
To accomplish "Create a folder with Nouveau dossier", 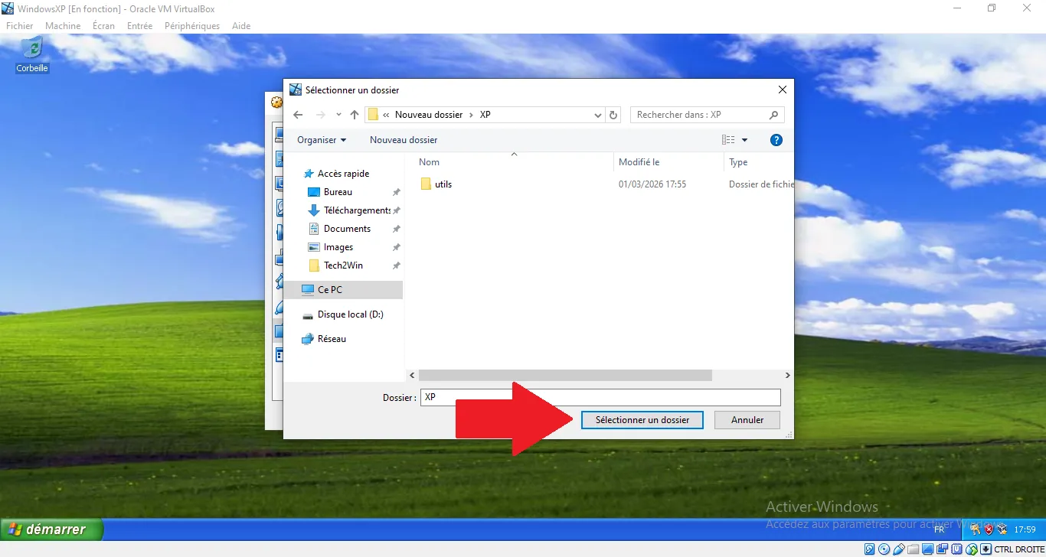I will [404, 140].
